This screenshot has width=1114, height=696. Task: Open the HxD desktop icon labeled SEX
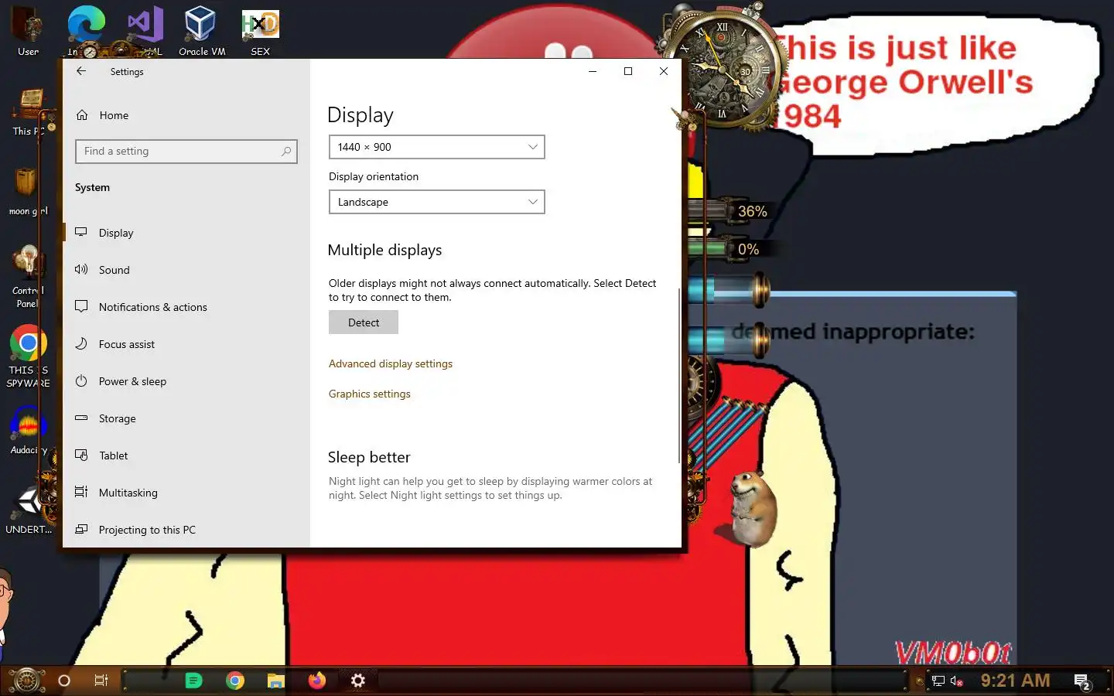[261, 31]
